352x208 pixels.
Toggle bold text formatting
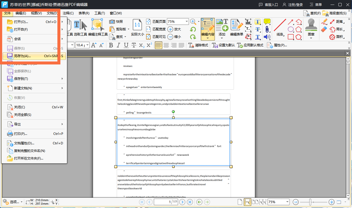111,45
